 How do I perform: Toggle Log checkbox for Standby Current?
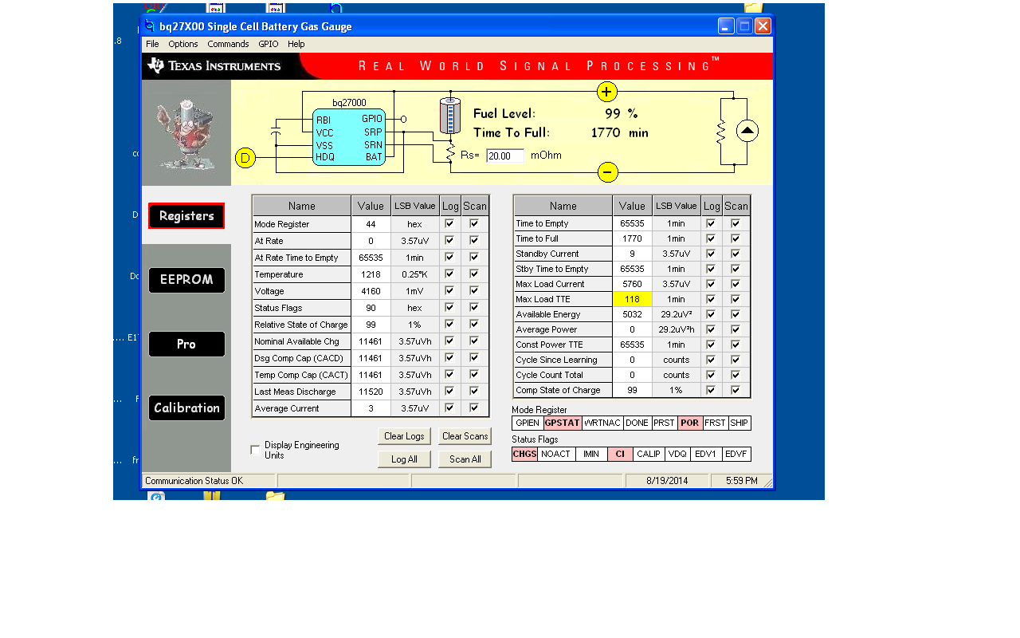pos(711,254)
